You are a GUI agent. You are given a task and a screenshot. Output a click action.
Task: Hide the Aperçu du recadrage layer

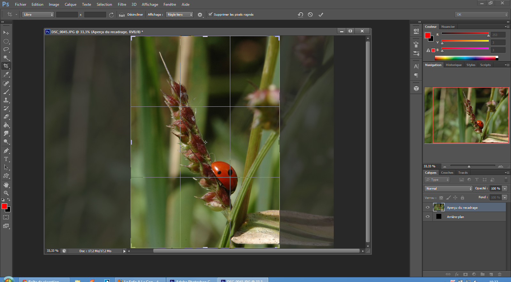428,207
